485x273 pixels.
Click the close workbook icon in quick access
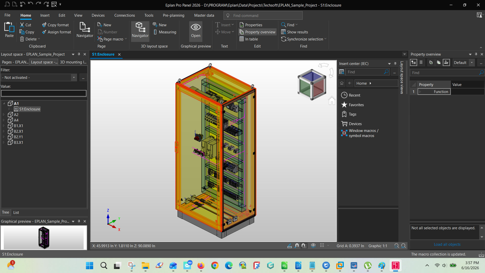click(x=54, y=4)
